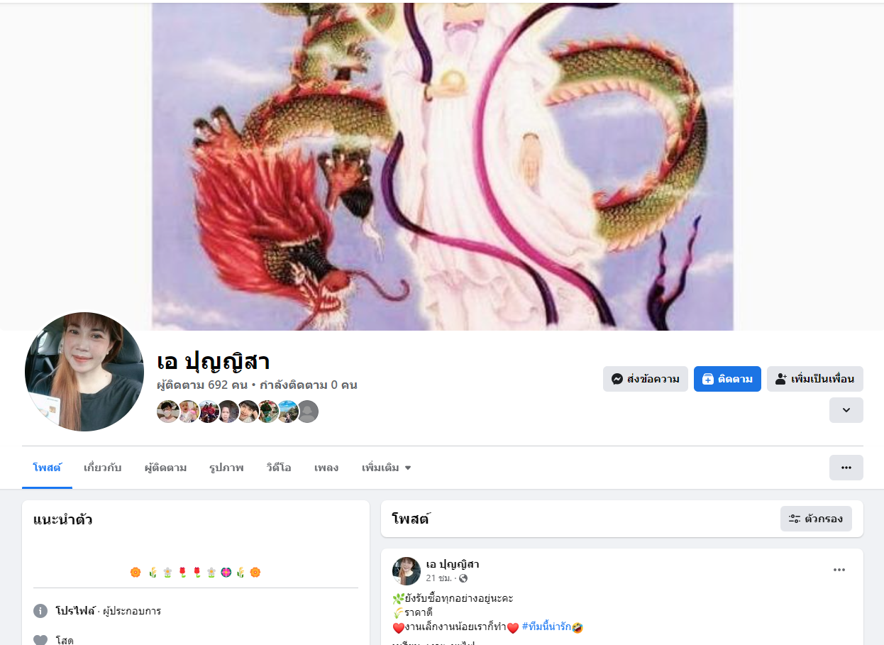This screenshot has height=645, width=884.
Task: Expand the chevron dropdown below add friend
Action: [x=846, y=410]
